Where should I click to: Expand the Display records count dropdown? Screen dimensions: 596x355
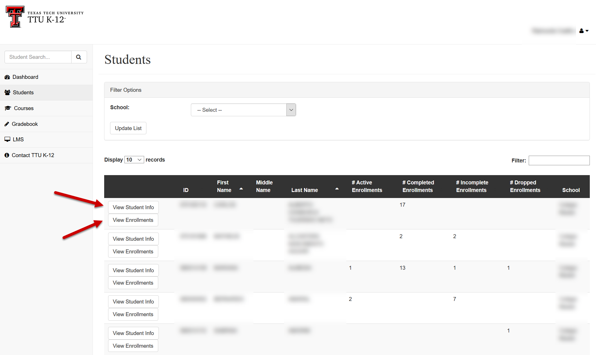[x=134, y=160]
